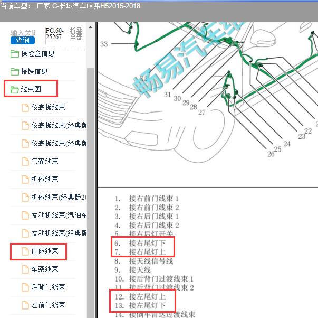The image size is (318, 318).
Task: Click the sidebar scroll-up arrow
Action: [x=91, y=27]
